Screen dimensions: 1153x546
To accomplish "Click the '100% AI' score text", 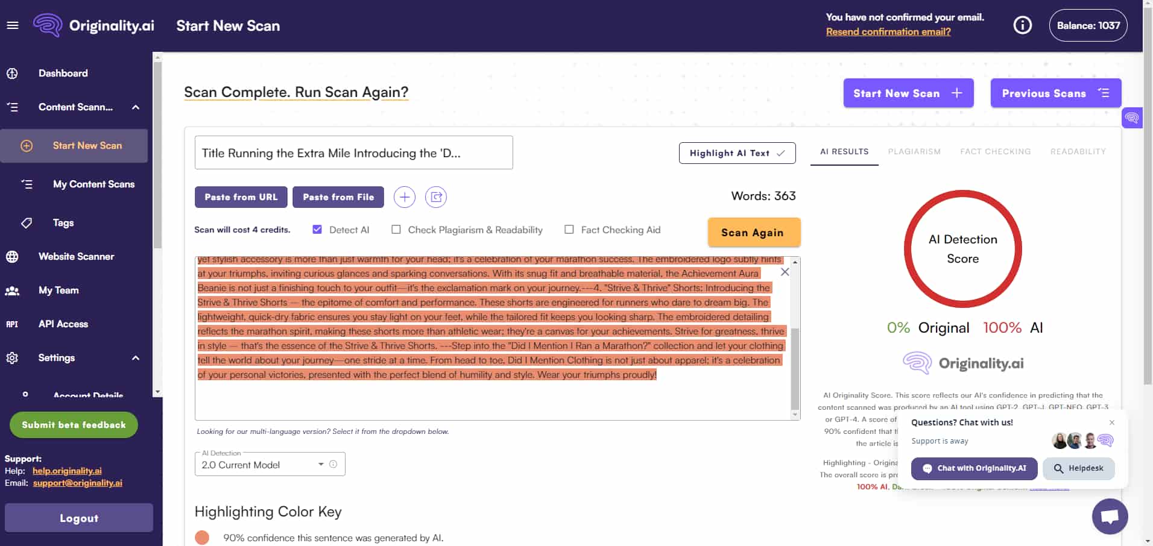I will pos(1013,328).
